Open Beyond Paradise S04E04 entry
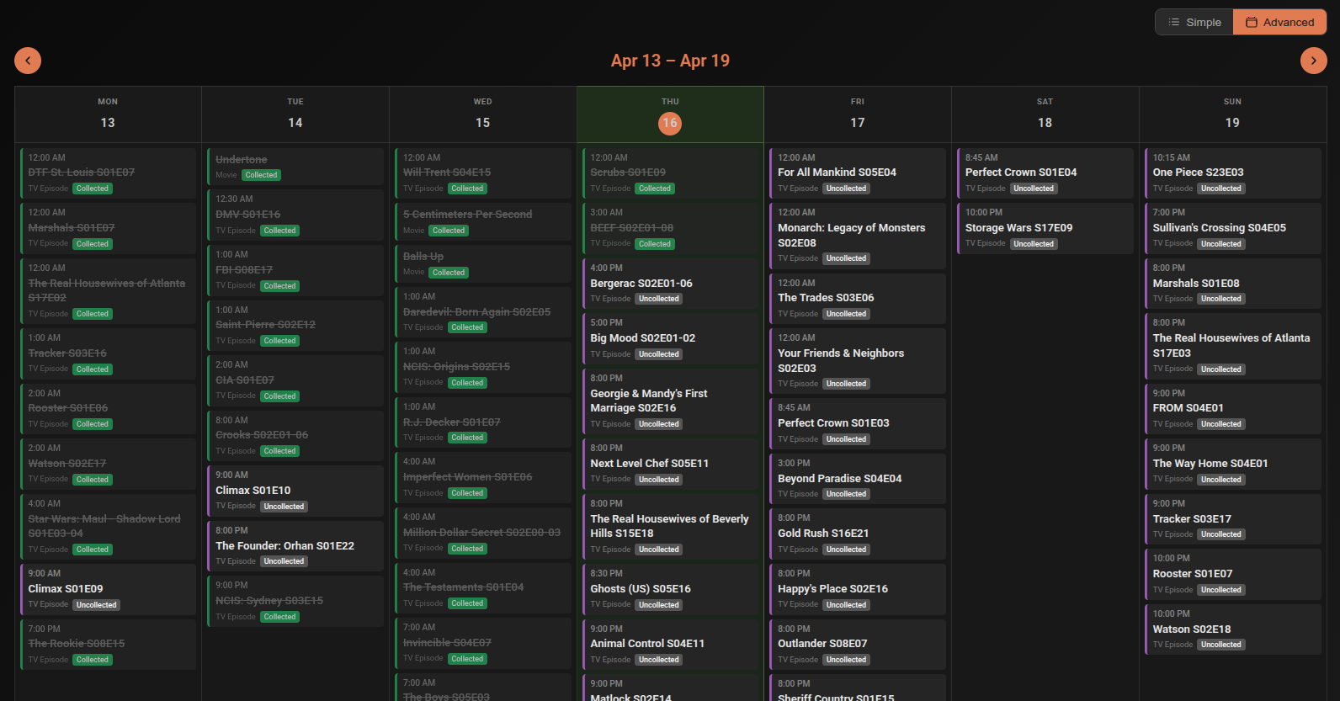The width and height of the screenshot is (1340, 701). click(x=858, y=479)
